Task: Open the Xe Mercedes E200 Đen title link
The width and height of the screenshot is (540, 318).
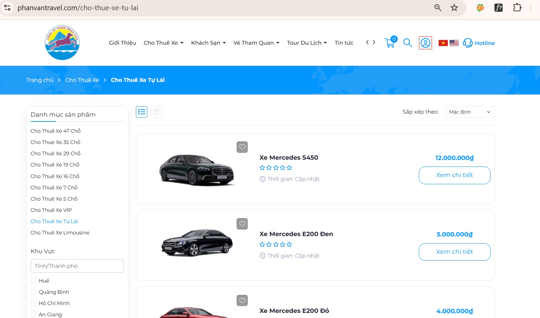Action: (x=296, y=234)
